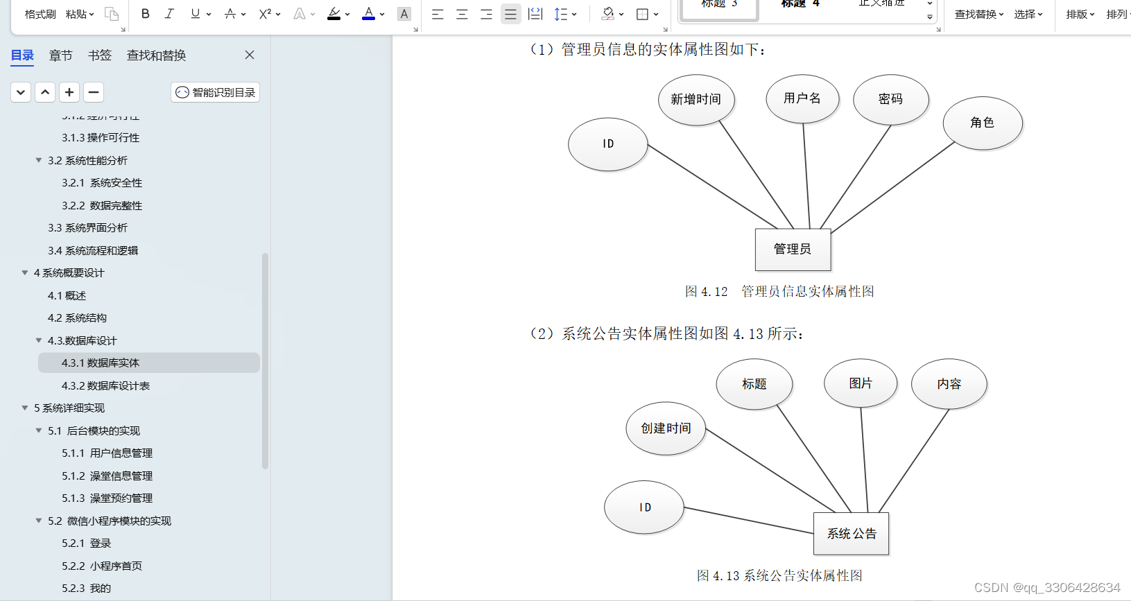Open strikethrough dropdown arrow
This screenshot has width=1131, height=601.
[x=243, y=15]
